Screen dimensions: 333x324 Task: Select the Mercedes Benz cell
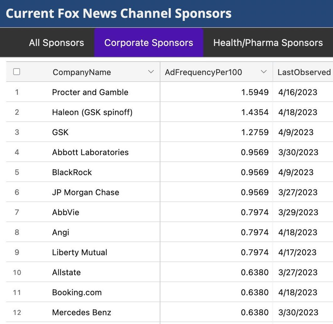(x=82, y=313)
